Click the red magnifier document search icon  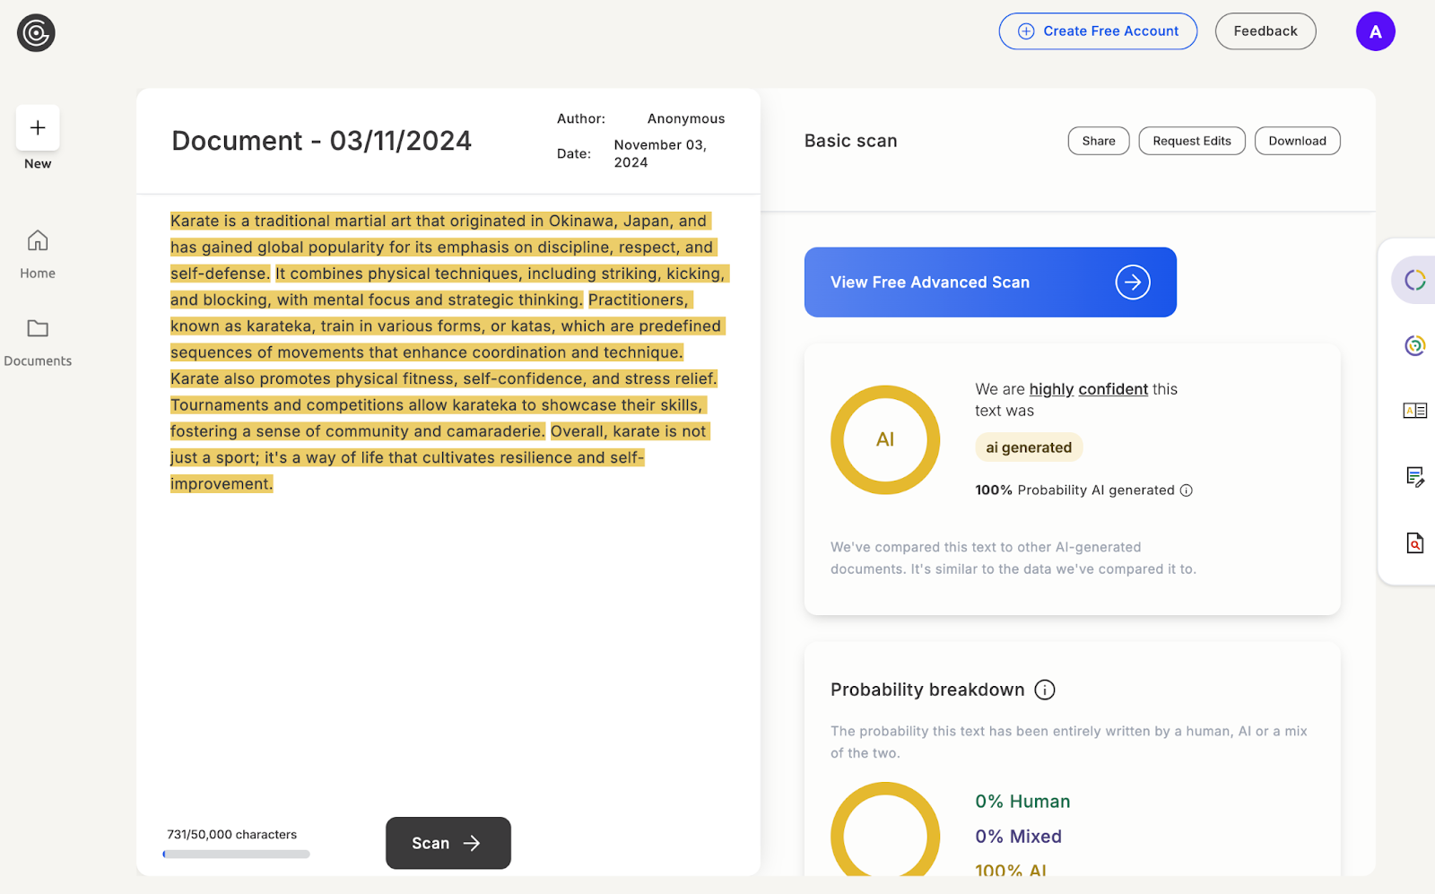[1414, 542]
